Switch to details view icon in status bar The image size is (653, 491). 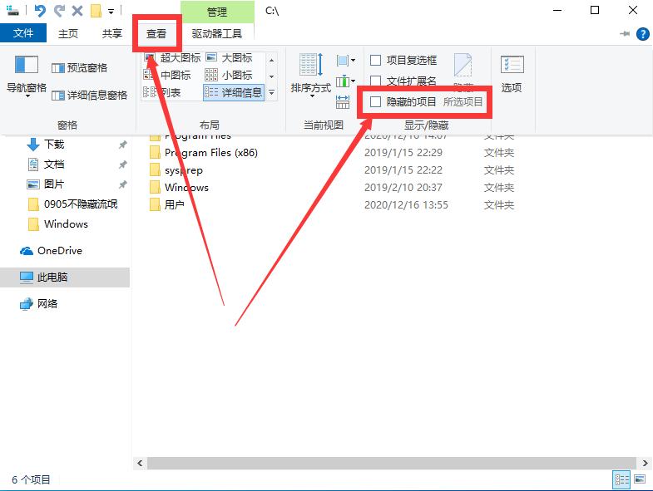click(621, 479)
